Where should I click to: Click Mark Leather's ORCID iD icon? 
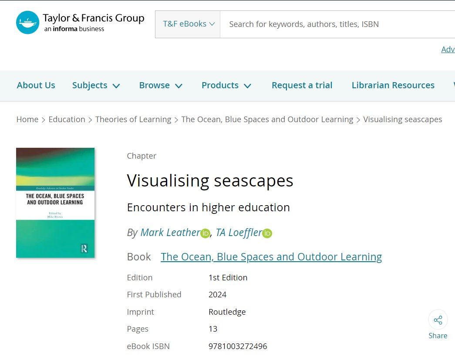click(x=205, y=233)
